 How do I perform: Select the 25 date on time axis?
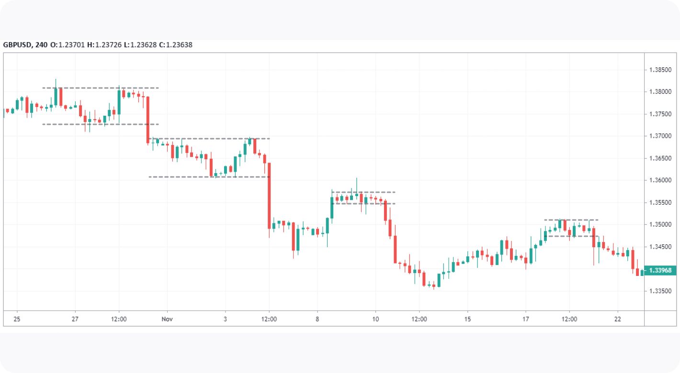[17, 319]
